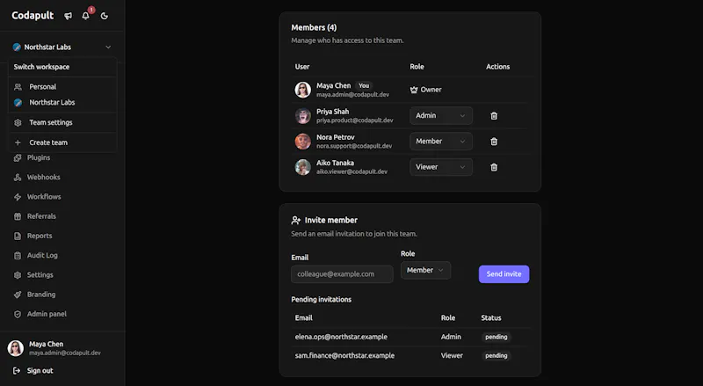Click elena.ops@northstar.example pending invitation
Screen dimensions: 703x386
pyautogui.click(x=341, y=337)
